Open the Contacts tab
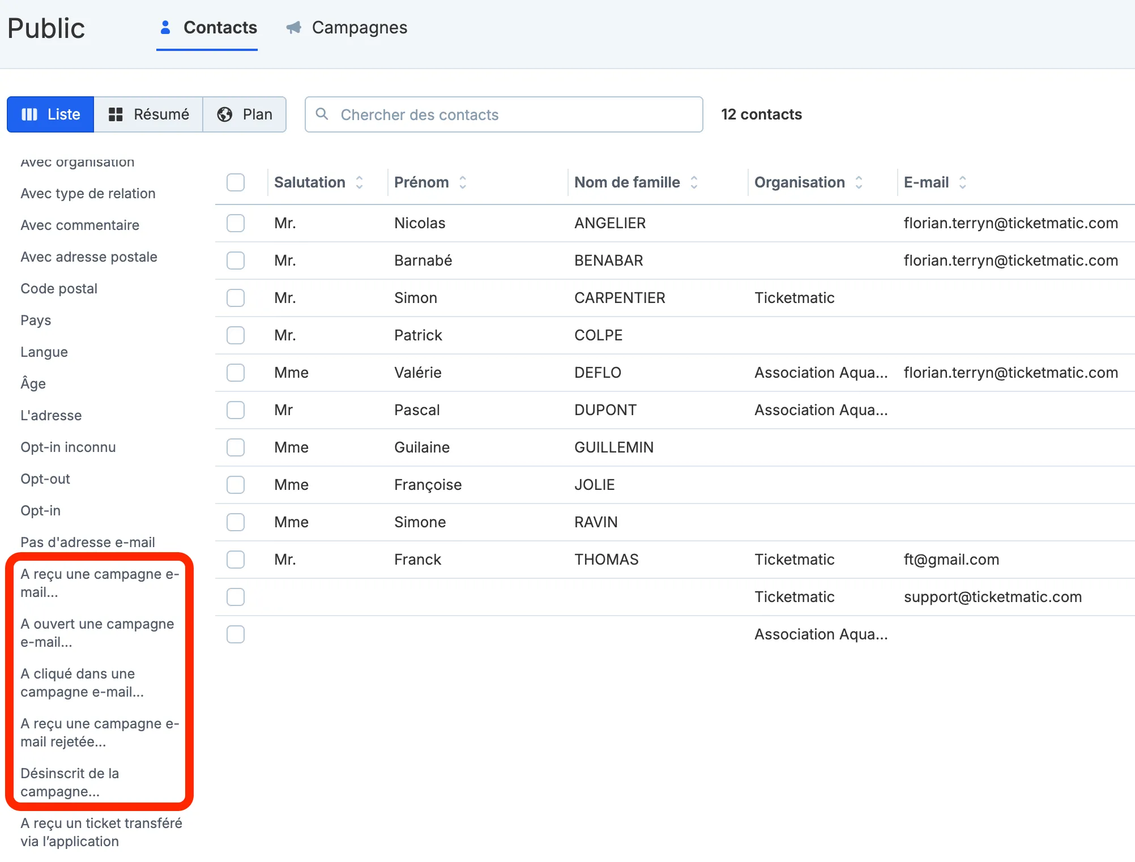Image resolution: width=1135 pixels, height=862 pixels. pyautogui.click(x=207, y=27)
